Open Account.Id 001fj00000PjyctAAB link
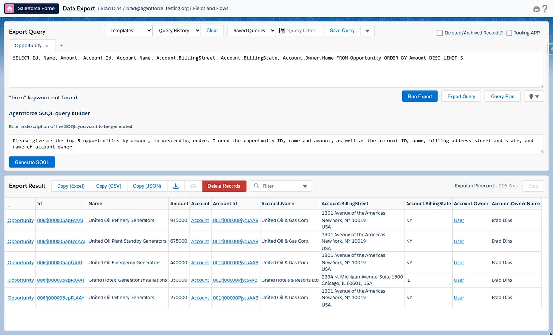Viewport: 553px width, 335px height. (x=235, y=280)
